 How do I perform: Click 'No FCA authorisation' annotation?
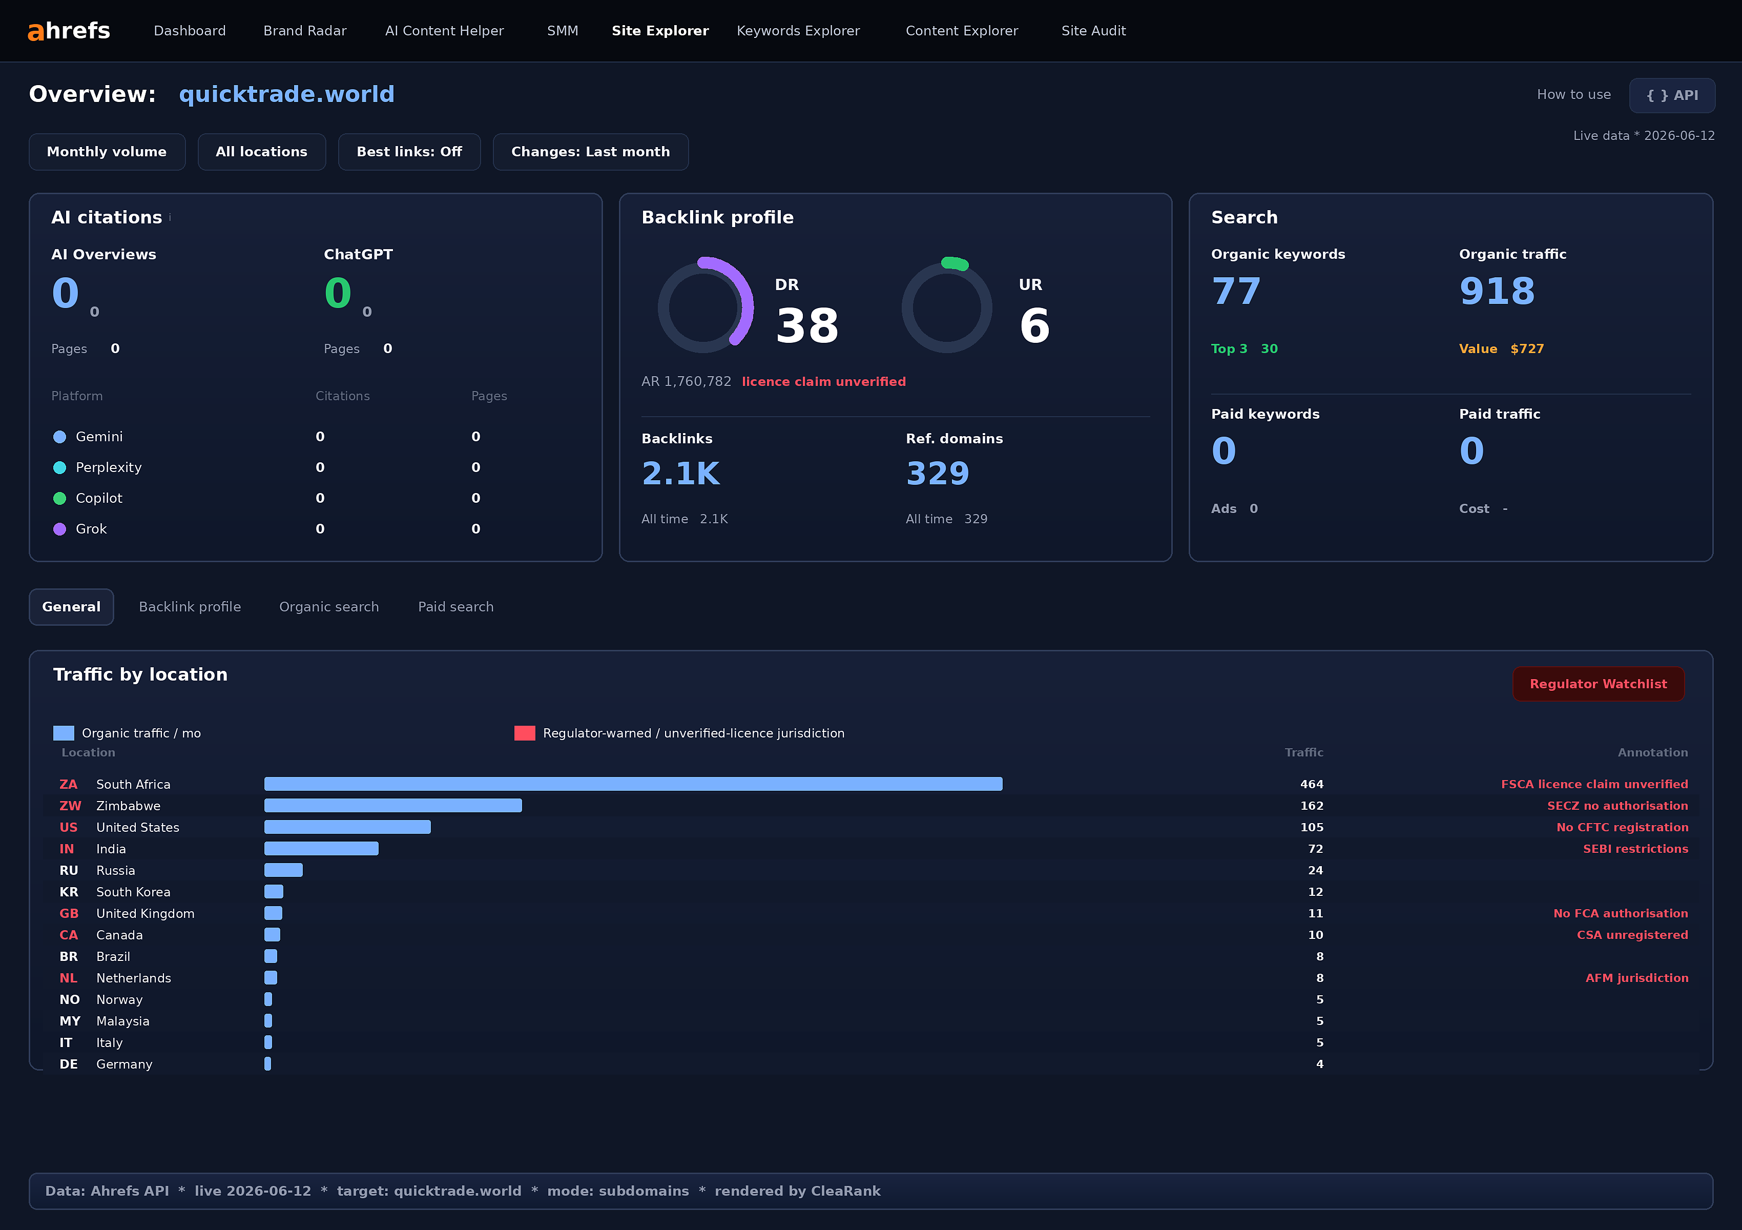(x=1621, y=914)
